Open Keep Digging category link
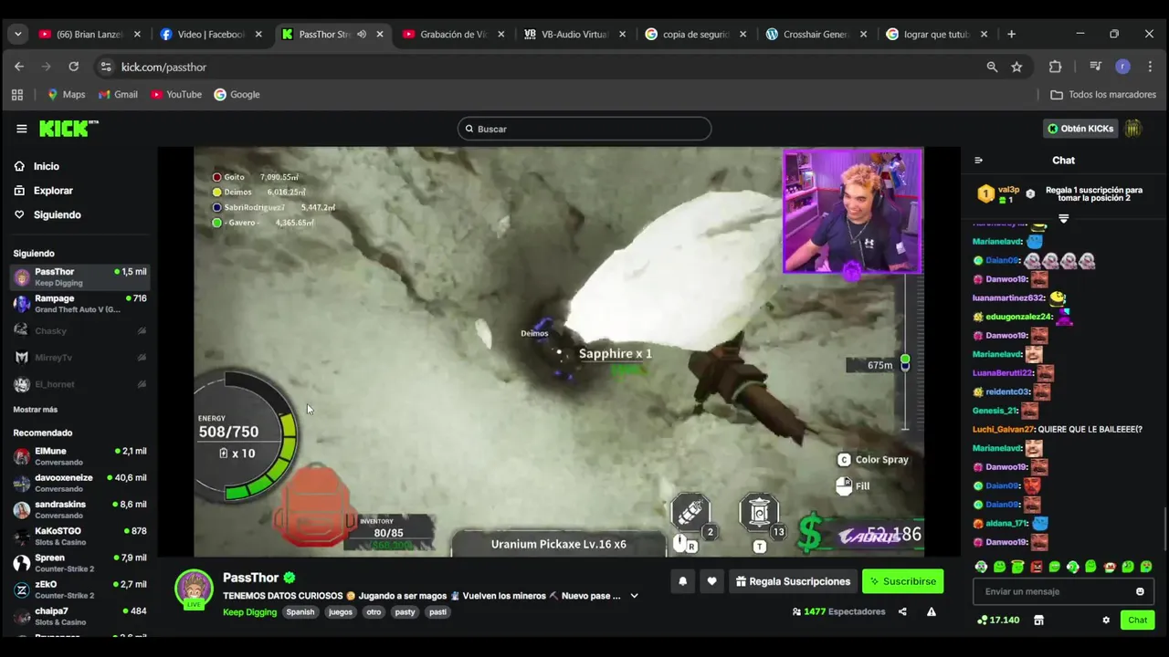 coord(249,612)
